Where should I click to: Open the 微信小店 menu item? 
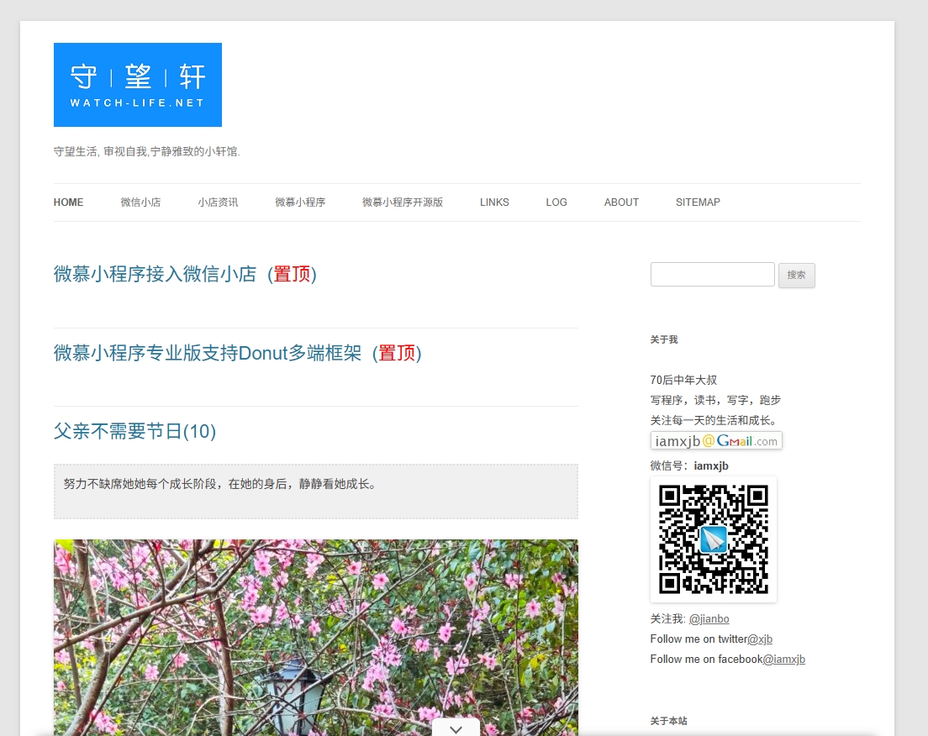[x=140, y=202]
